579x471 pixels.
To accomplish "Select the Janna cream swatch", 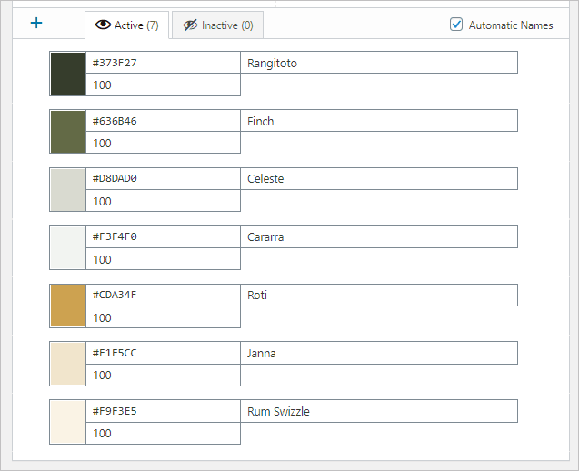I will [x=67, y=364].
